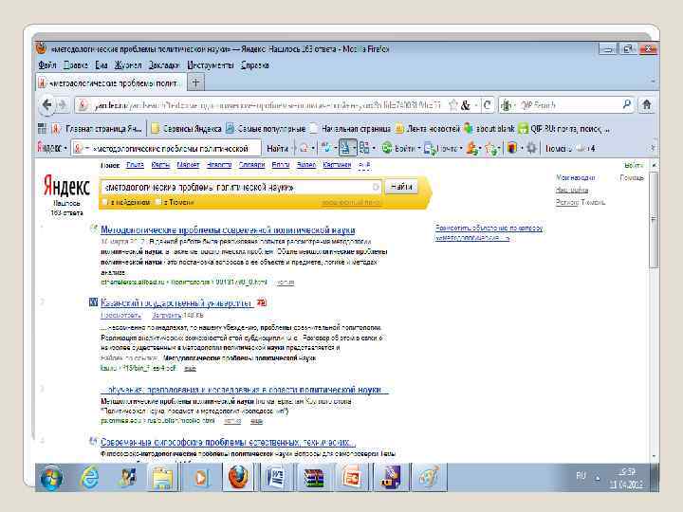Open the Справка menu

(x=254, y=64)
